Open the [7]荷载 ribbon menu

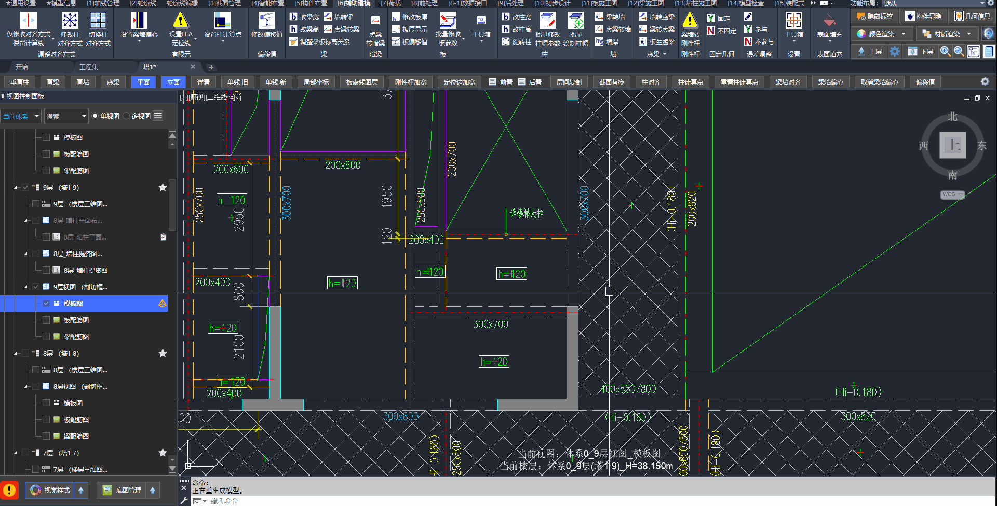[x=390, y=3]
